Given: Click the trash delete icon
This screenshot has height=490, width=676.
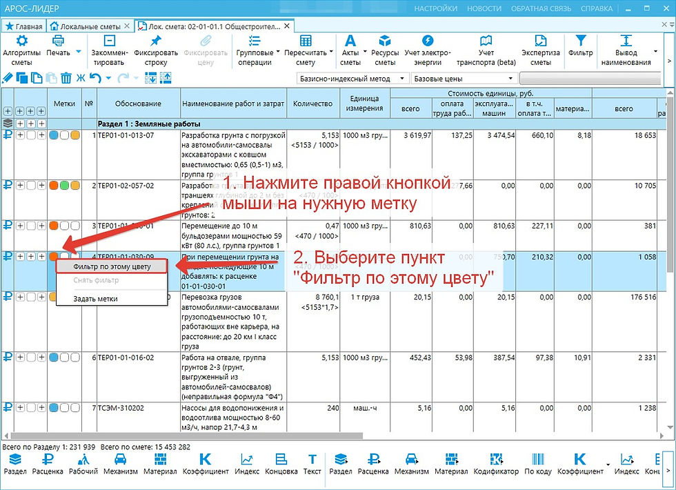Looking at the screenshot, I should click(66, 78).
